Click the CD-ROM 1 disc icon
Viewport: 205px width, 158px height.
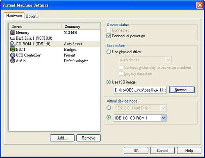[13, 44]
